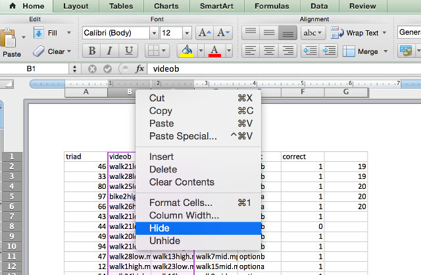This screenshot has width=421, height=275.
Task: Align text to middle vertically
Action: point(269,33)
